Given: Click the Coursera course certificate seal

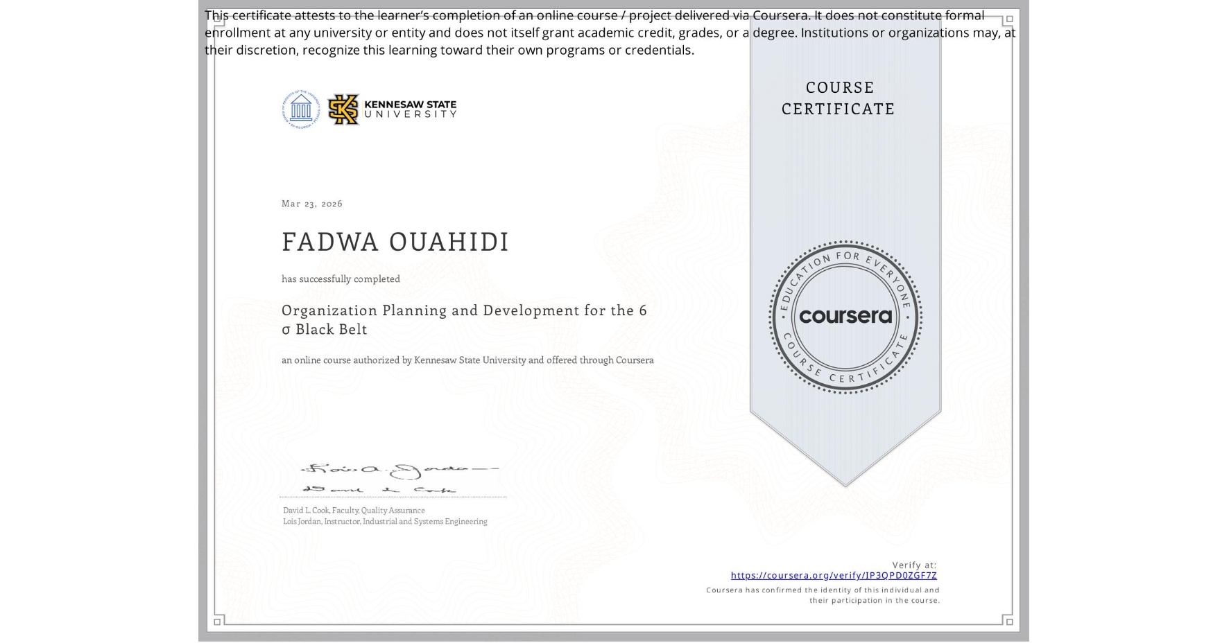Looking at the screenshot, I should (845, 317).
